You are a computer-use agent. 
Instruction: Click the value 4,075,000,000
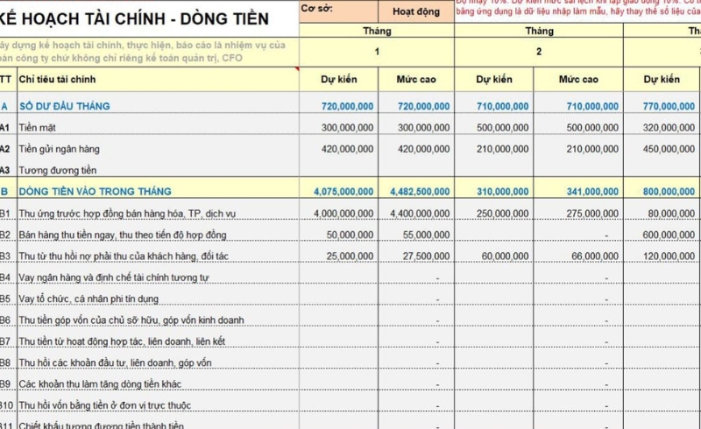click(x=343, y=192)
